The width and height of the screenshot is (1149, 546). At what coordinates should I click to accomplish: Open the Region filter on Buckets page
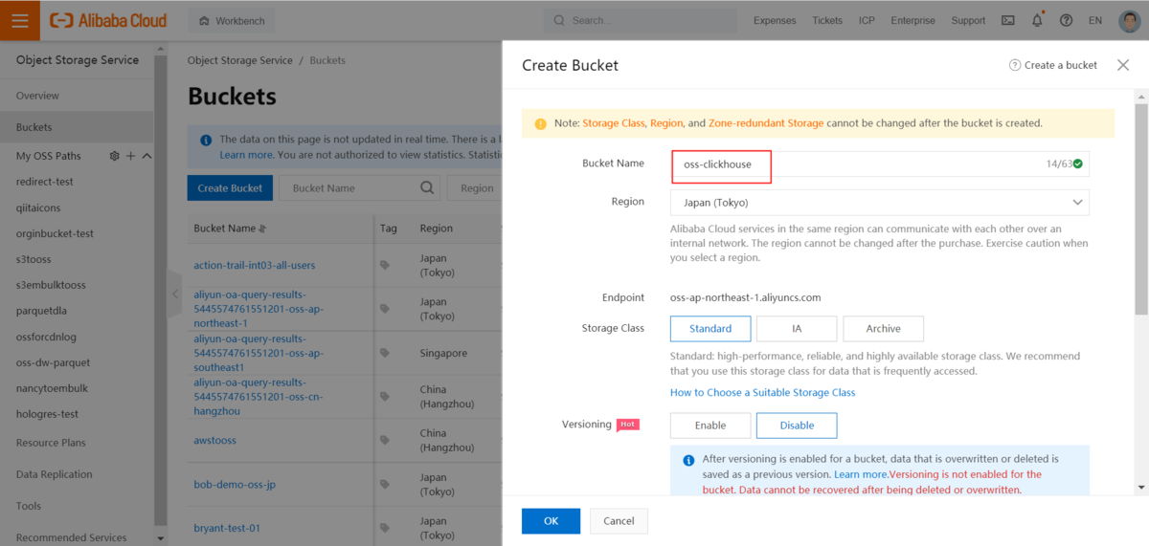pos(475,188)
